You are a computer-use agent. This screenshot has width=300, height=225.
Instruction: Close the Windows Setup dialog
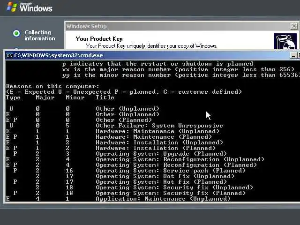click(x=294, y=26)
